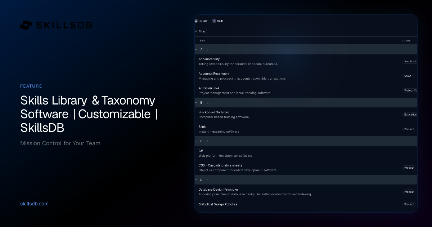Screen dimensions: 432x227
Task: Open the Filter button
Action: pyautogui.click(x=201, y=31)
